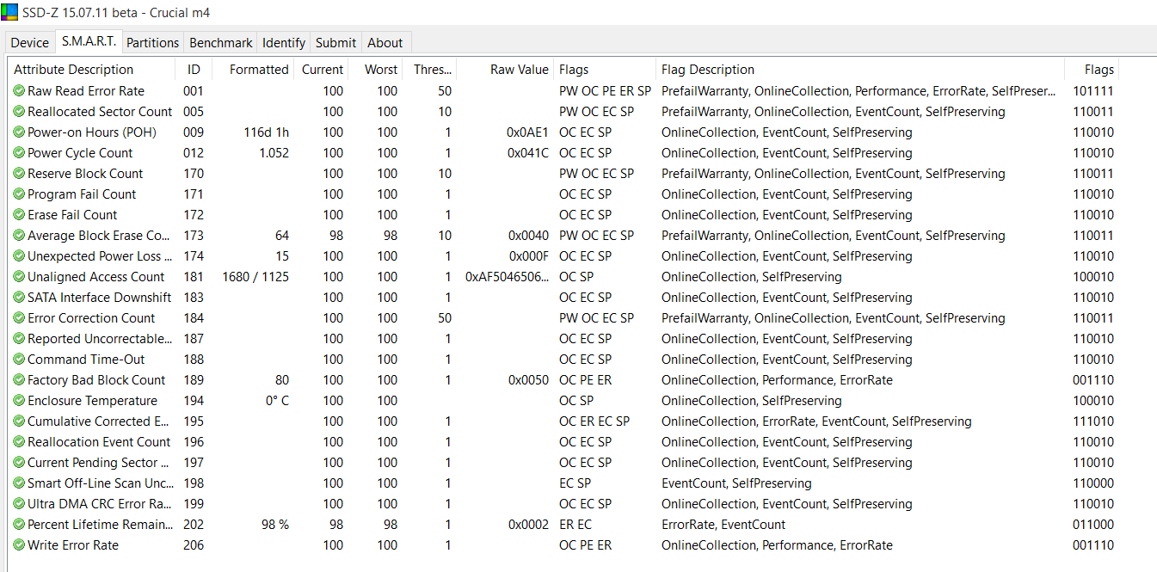Click green status icon for Error Correction Count
The width and height of the screenshot is (1157, 572).
19,318
